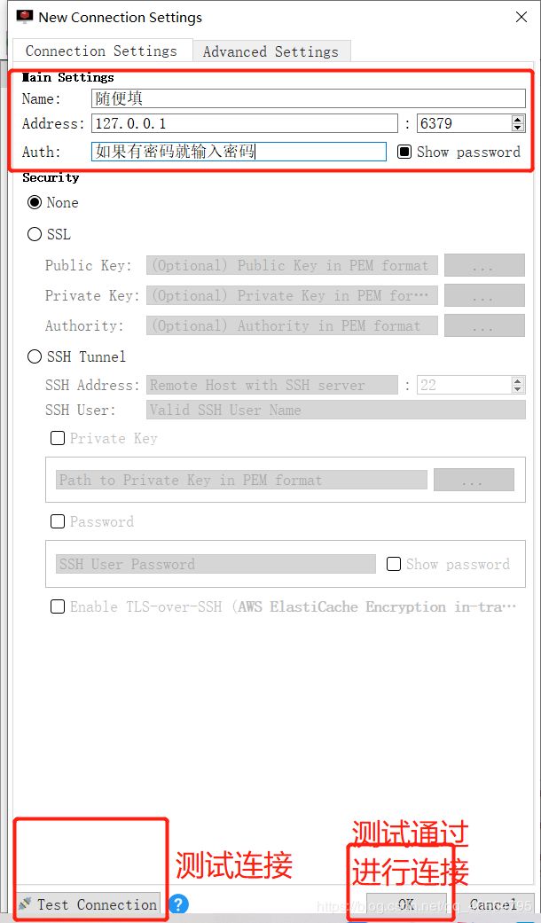
Task: Click the Test Connection button
Action: pos(88,904)
